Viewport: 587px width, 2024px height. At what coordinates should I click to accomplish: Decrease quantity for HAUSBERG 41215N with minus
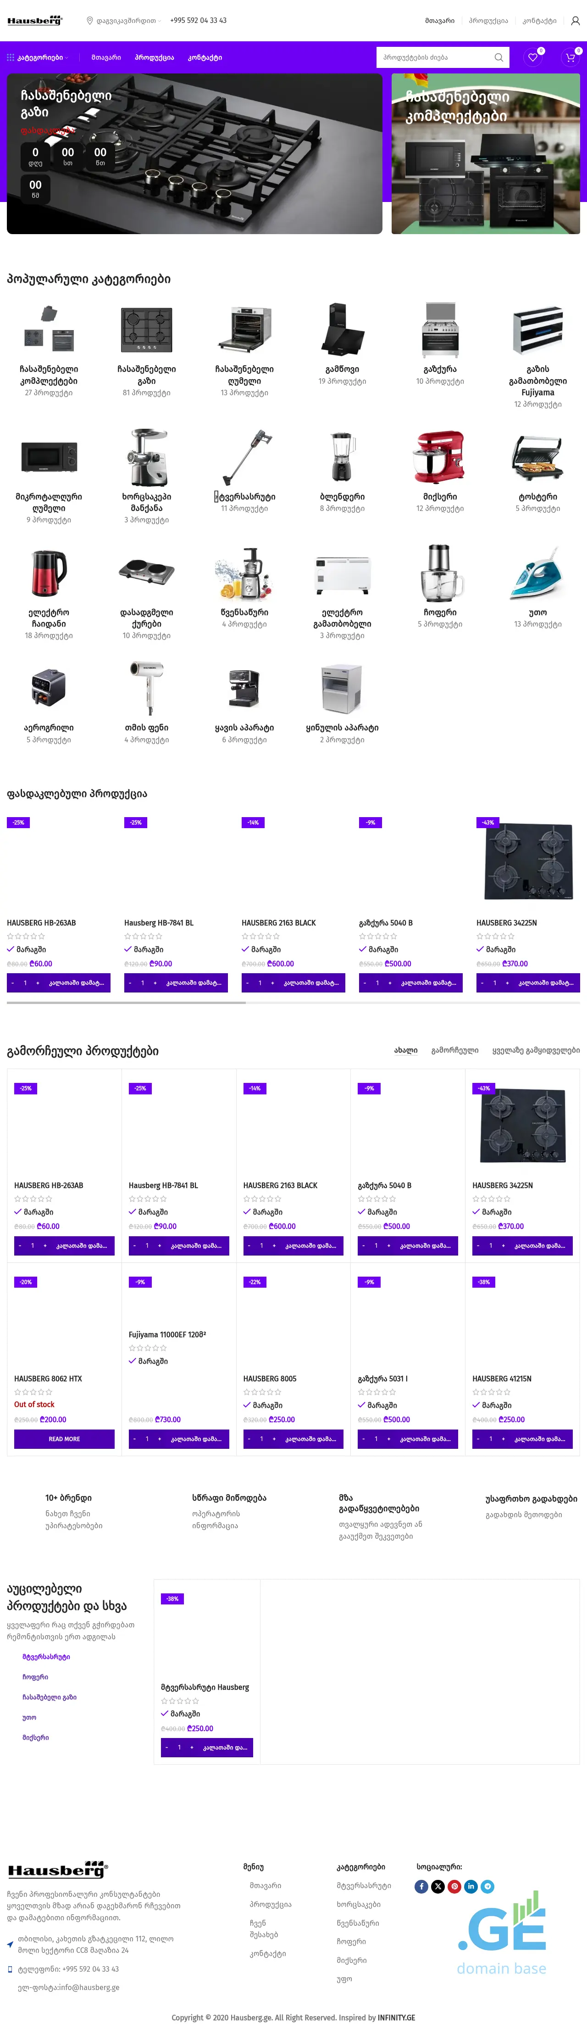478,1439
